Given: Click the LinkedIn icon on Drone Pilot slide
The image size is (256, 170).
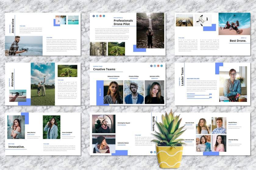Looking at the screenshot, I should pos(104,16).
